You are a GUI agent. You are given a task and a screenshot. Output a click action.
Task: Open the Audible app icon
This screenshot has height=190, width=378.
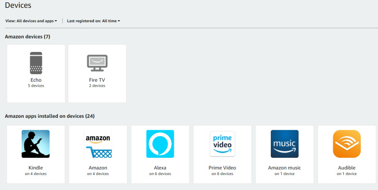pos(347,144)
